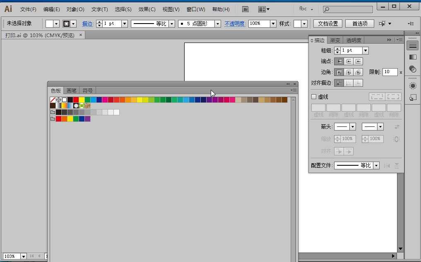The image size is (421, 262).
Task: Open the Adobe Bridge (Br) button
Action: (x=245, y=9)
